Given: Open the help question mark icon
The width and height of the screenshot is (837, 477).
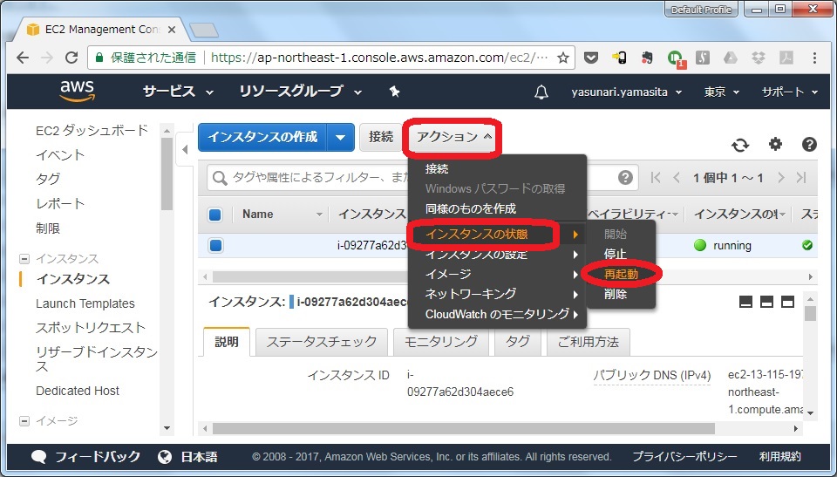Looking at the screenshot, I should click(809, 144).
